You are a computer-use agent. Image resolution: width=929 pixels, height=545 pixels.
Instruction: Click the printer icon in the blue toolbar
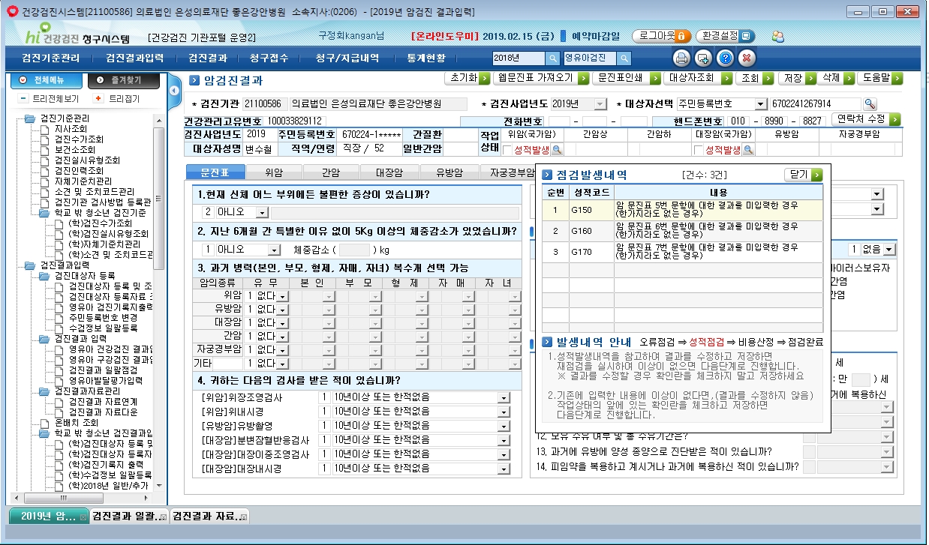click(681, 58)
